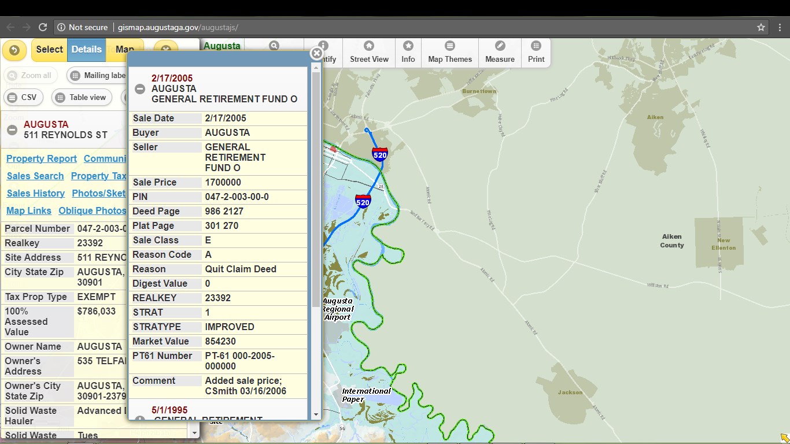The image size is (790, 444).
Task: Open the Sales Search link
Action: pos(35,176)
